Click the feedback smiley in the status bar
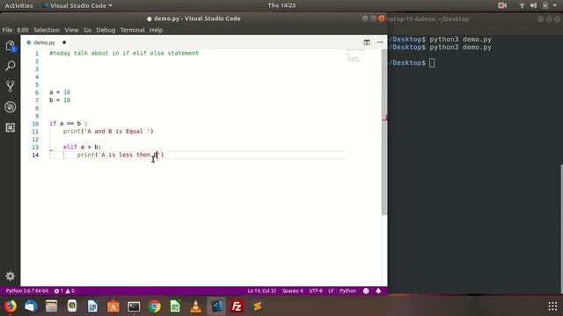563x316 pixels. point(366,291)
